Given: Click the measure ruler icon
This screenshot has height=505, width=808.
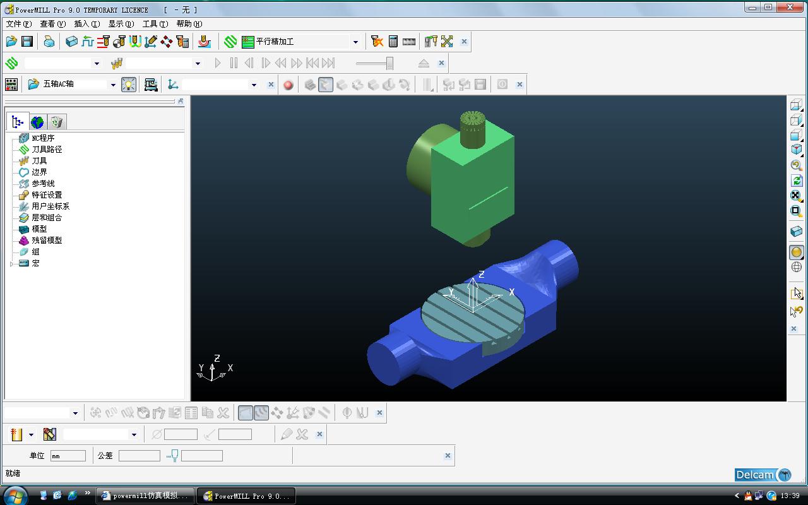Looking at the screenshot, I should [409, 42].
